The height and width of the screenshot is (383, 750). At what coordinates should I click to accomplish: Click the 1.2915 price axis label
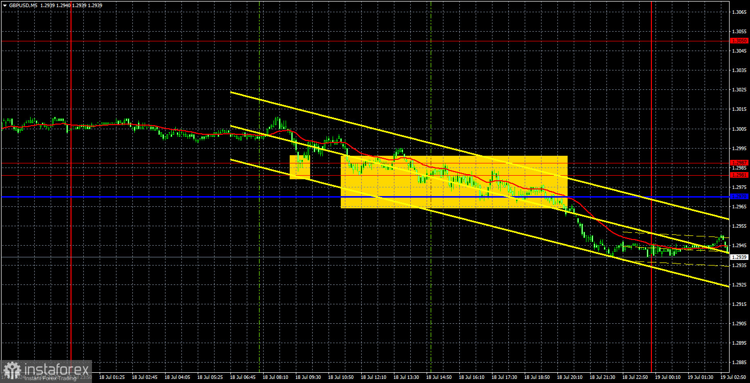739,304
